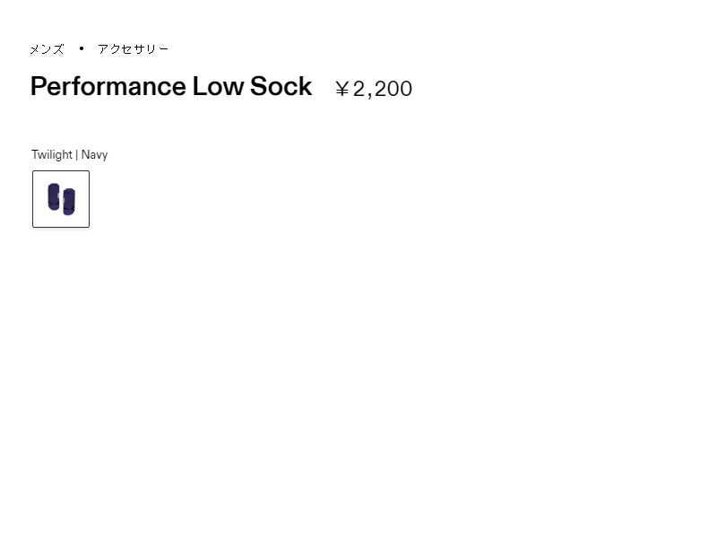
Task: Choose the navy sock color option
Action: pyautogui.click(x=61, y=199)
